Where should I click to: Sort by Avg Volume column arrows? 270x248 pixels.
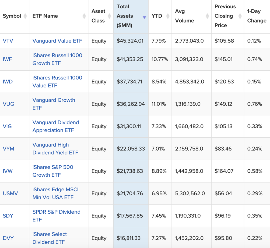click(207, 16)
